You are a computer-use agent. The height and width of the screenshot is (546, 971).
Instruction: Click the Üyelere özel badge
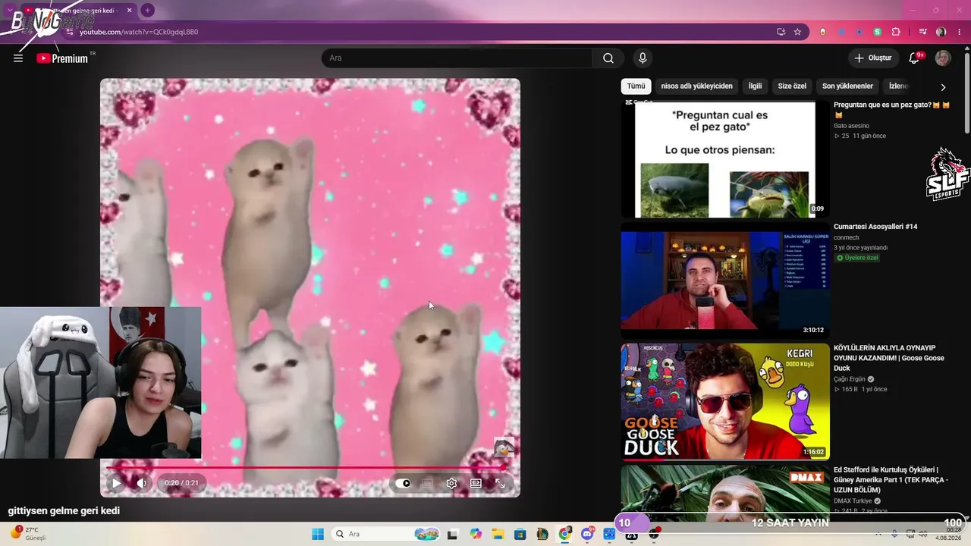coord(859,258)
